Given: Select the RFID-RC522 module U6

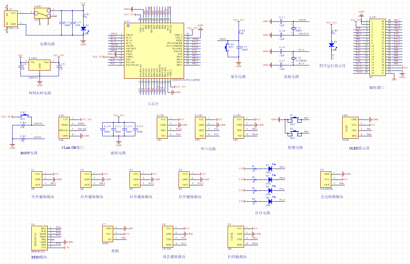Looking at the screenshot, I should [x=39, y=237].
